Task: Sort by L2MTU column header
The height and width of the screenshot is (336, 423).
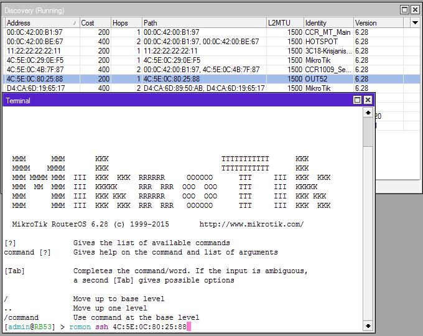Action: [x=285, y=23]
